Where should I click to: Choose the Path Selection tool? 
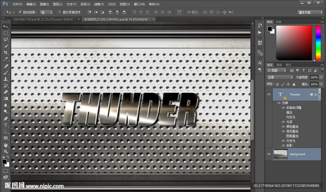(6, 131)
